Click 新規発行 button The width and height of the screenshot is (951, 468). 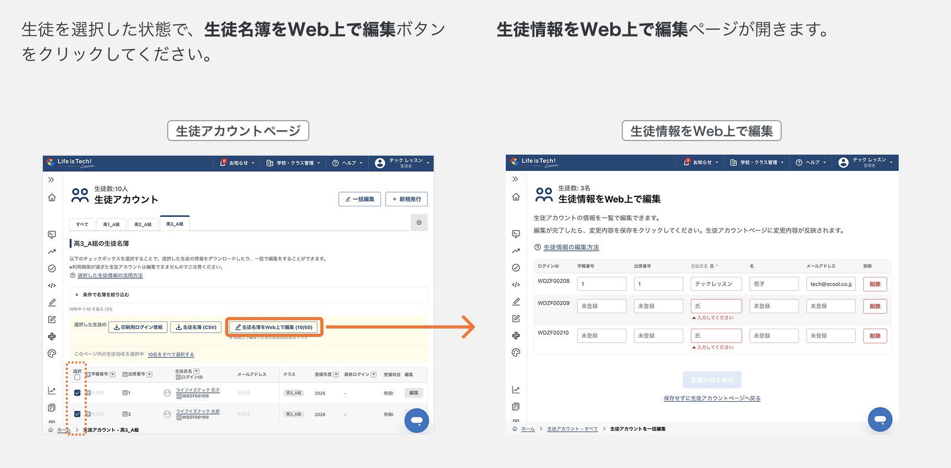tap(407, 199)
